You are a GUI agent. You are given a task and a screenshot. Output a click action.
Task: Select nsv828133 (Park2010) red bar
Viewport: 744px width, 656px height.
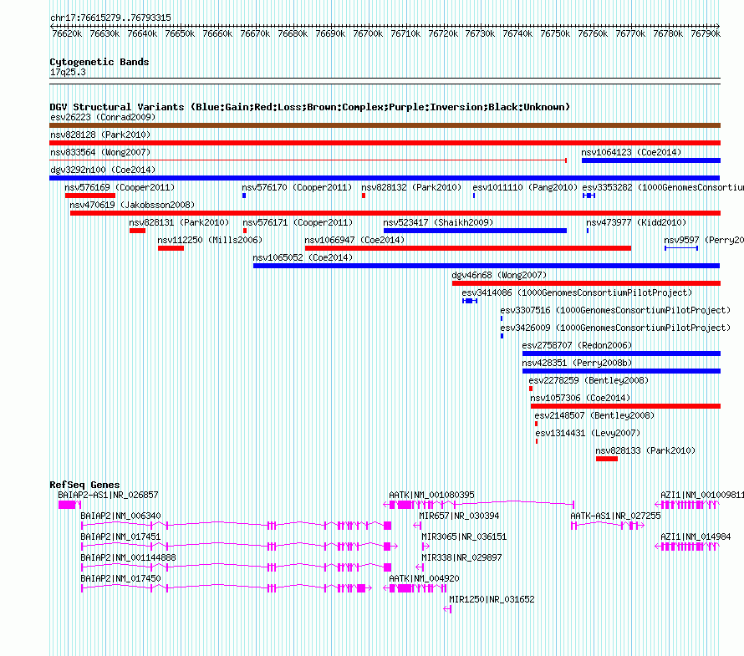point(606,459)
